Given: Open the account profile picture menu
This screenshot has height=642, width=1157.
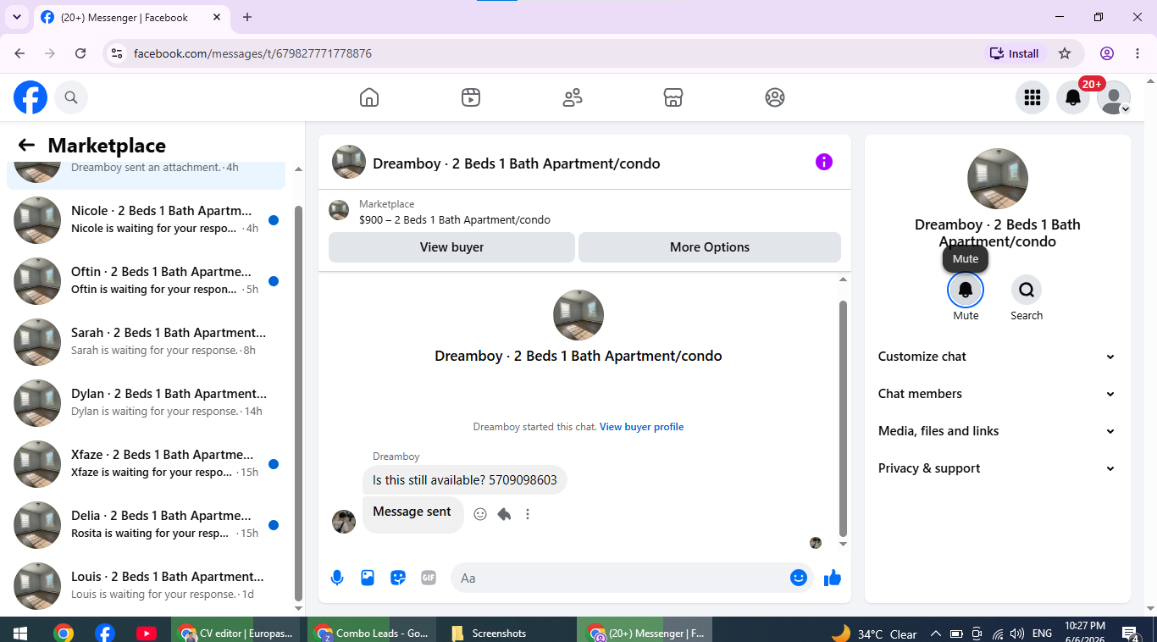Looking at the screenshot, I should (x=1114, y=98).
